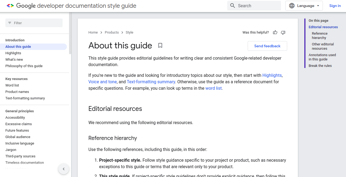Click the Sign in link
This screenshot has width=346, height=177.
click(x=335, y=6)
